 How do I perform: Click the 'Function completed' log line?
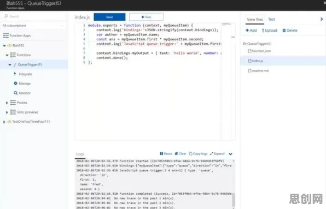click(x=154, y=194)
